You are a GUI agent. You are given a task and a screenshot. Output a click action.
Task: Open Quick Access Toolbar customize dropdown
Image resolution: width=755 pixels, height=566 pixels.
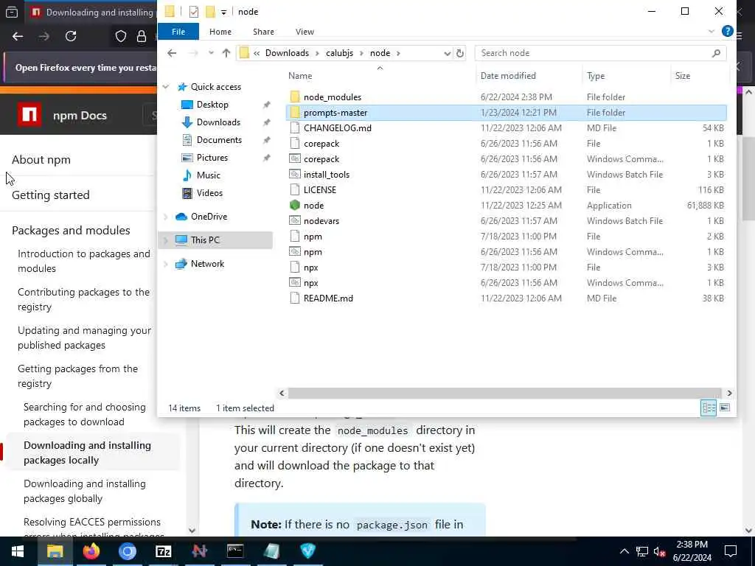click(223, 12)
